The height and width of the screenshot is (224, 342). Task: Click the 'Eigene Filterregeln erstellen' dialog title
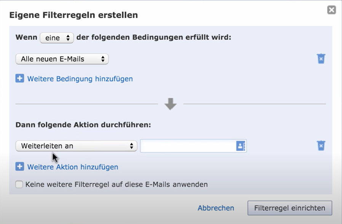point(74,15)
